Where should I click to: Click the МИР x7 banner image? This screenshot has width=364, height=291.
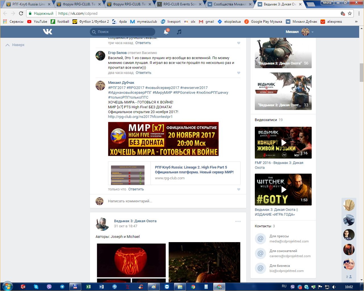point(163,139)
